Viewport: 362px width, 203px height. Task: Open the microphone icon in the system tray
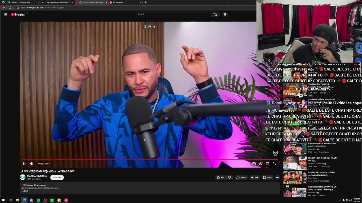coord(344,200)
